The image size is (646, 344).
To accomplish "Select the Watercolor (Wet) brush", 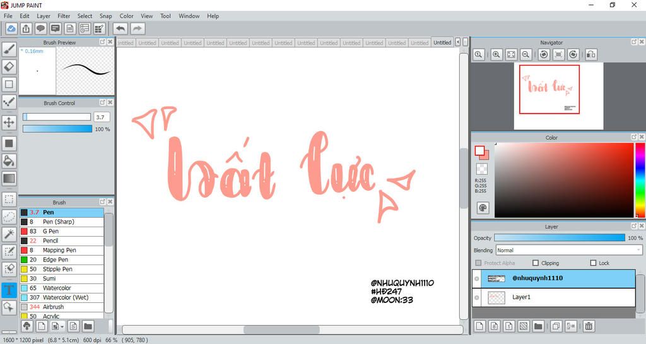I will pos(62,297).
